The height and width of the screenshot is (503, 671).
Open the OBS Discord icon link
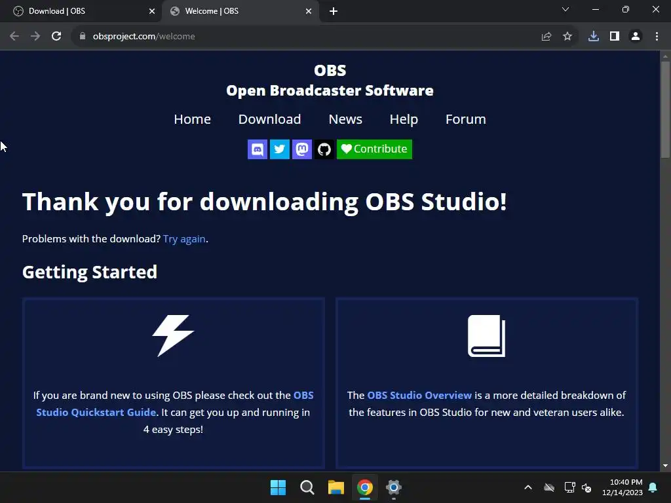(257, 149)
